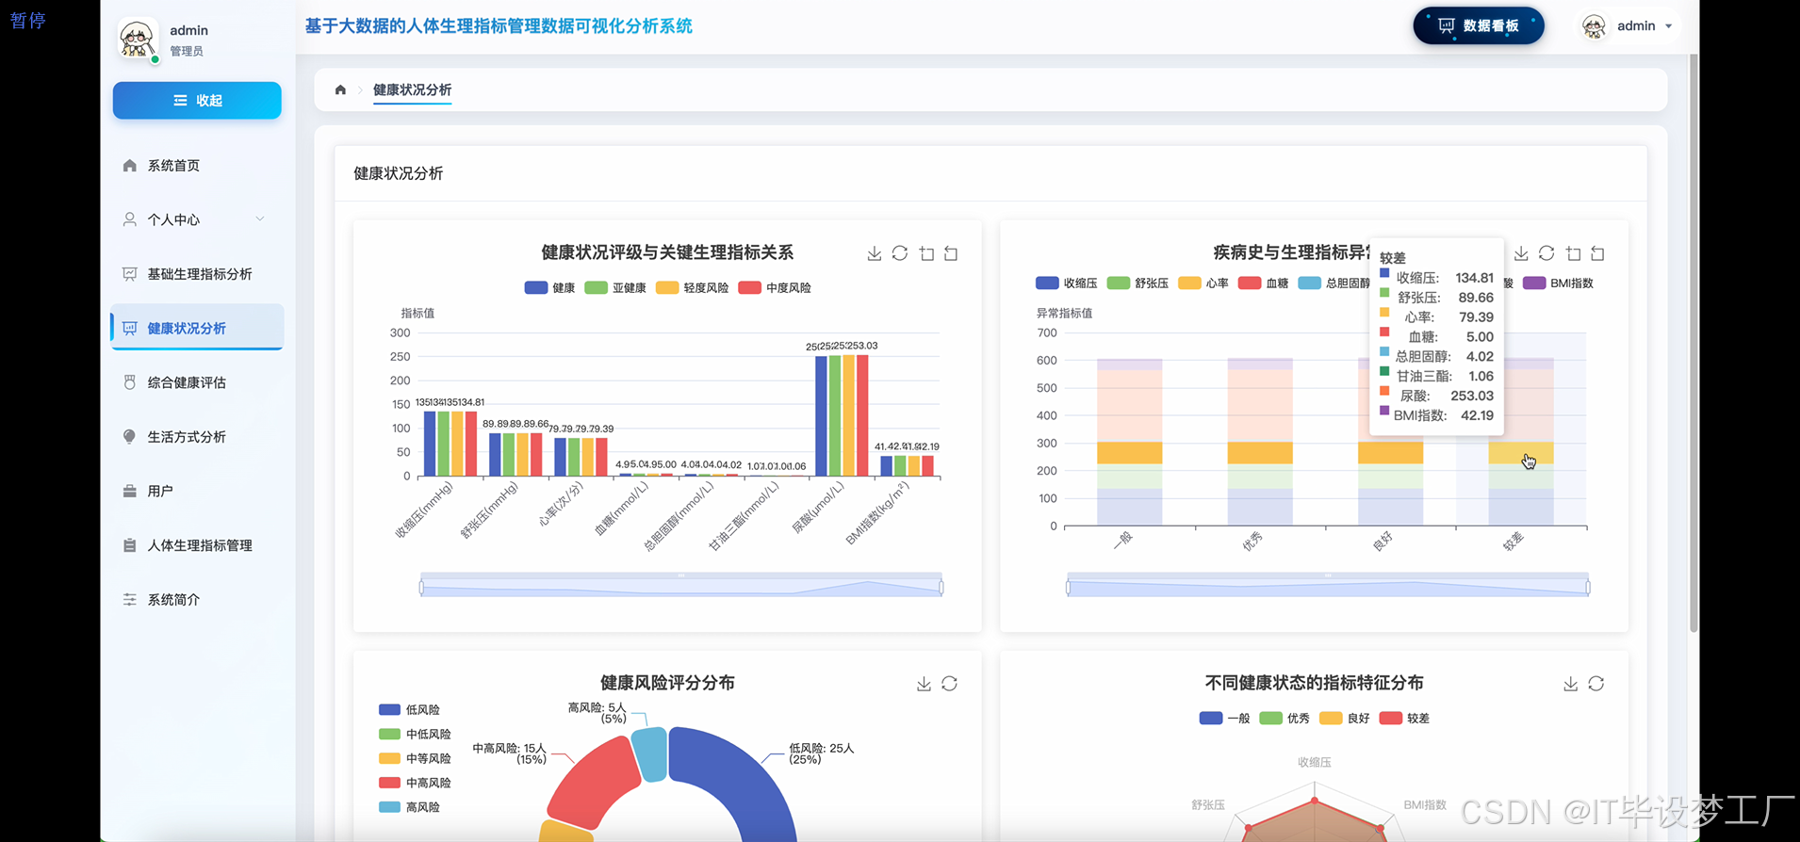
Task: Toggle 较差 series in radar chart legend
Action: [1404, 719]
